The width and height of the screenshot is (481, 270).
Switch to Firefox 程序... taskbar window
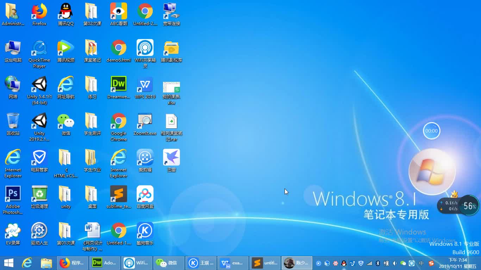click(72, 263)
